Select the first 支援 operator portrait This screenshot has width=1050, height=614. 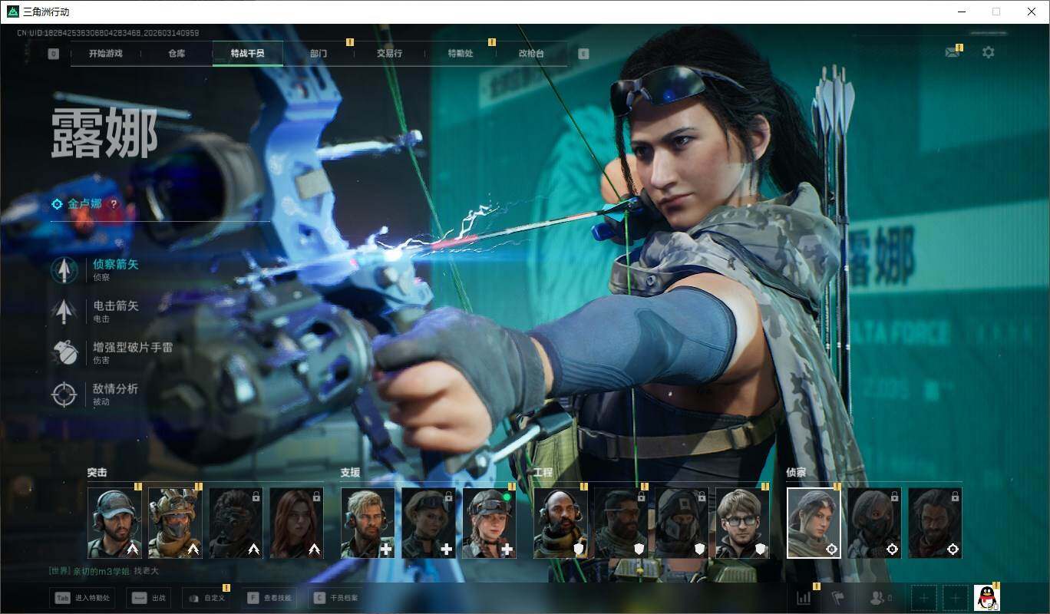368,523
